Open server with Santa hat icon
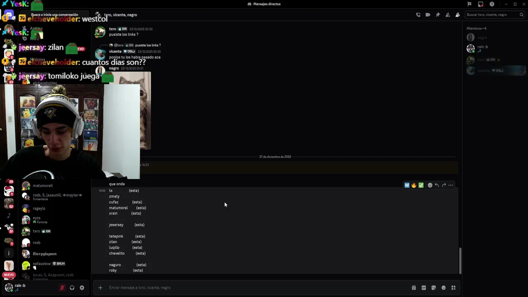 (x=9, y=191)
